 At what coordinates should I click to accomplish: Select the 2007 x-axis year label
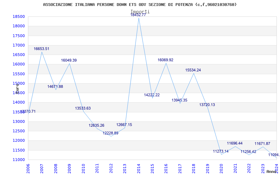(x=42, y=168)
